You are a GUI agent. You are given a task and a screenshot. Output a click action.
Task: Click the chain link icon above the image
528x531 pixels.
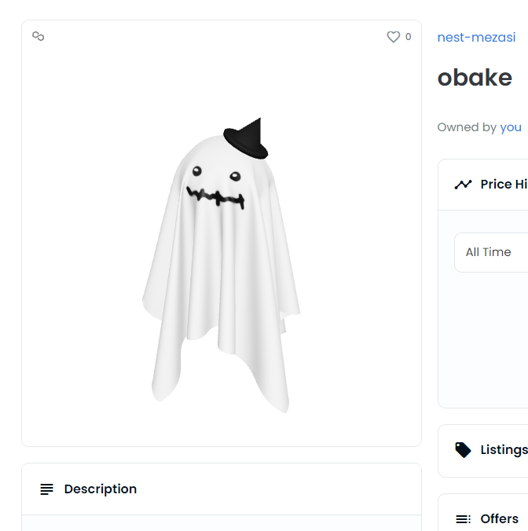coord(38,36)
